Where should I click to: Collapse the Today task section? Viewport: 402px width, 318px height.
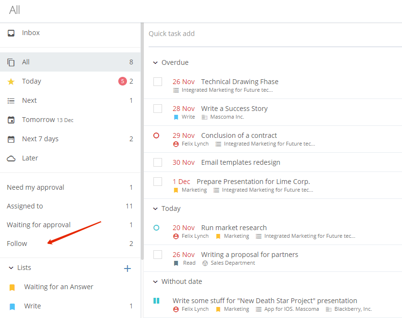(x=155, y=208)
